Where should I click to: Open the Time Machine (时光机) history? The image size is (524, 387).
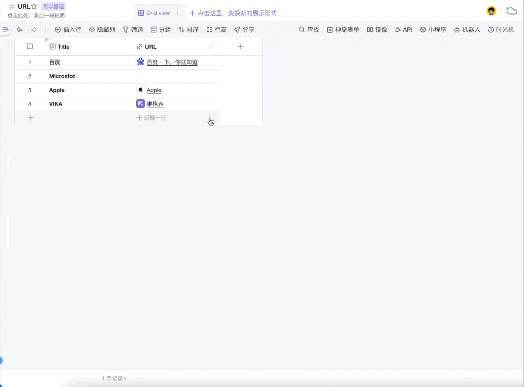(x=501, y=30)
